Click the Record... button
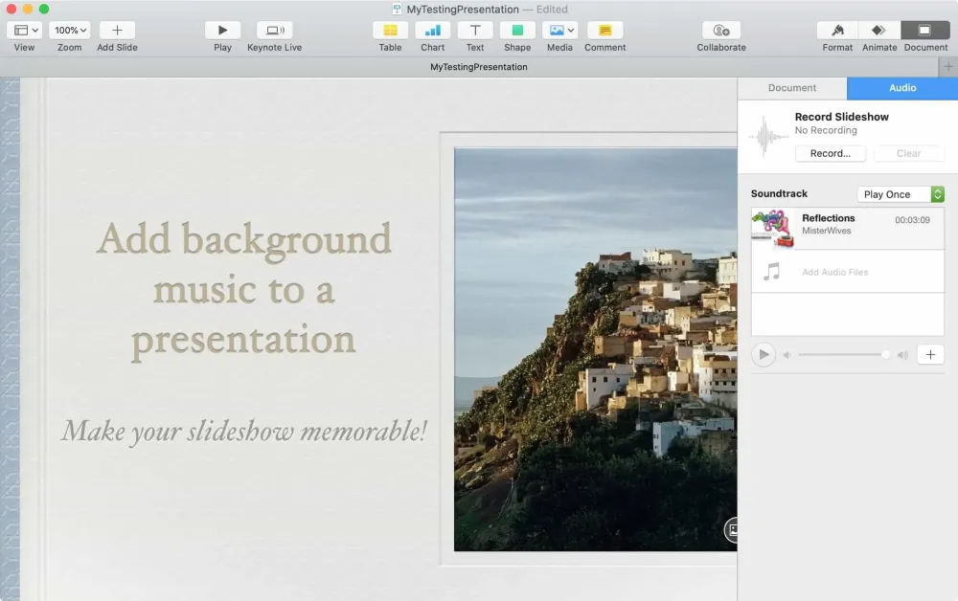958x601 pixels. click(x=830, y=153)
